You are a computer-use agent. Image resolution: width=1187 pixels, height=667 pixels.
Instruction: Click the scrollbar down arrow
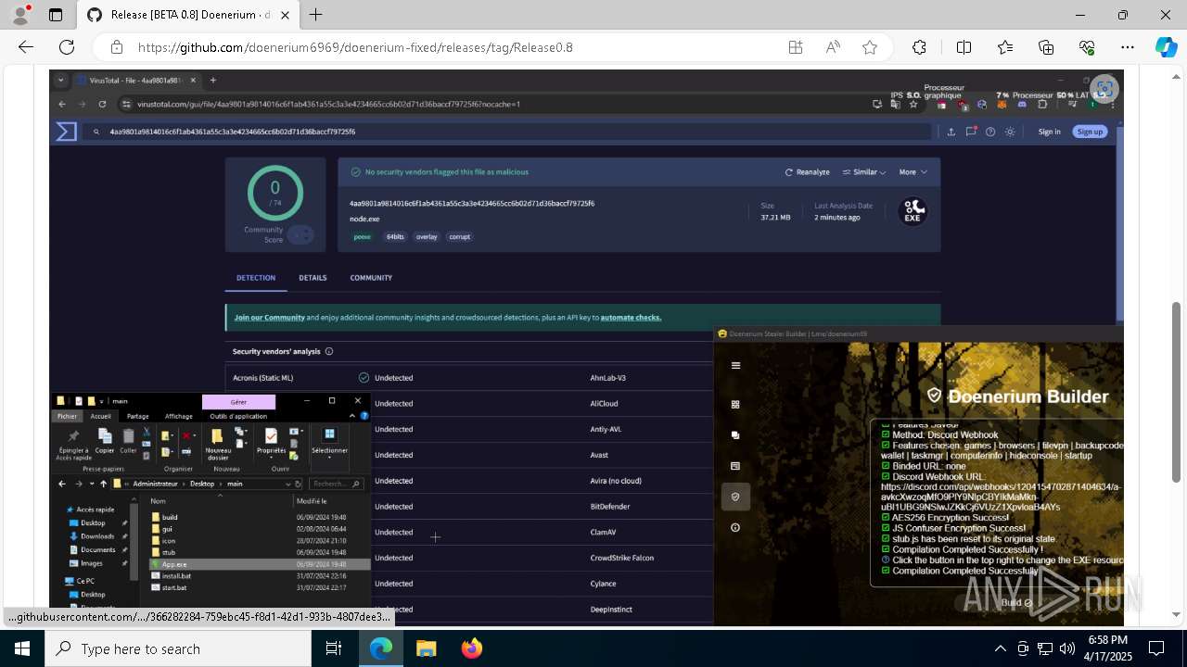[1177, 614]
